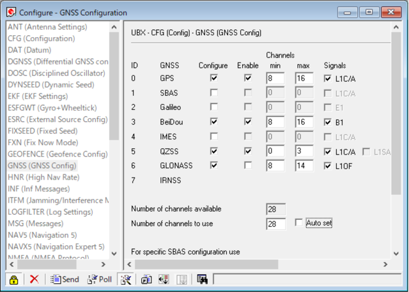Select DAT (Datum) in the list
Viewport: 409px width, 292px height.
tap(29, 50)
